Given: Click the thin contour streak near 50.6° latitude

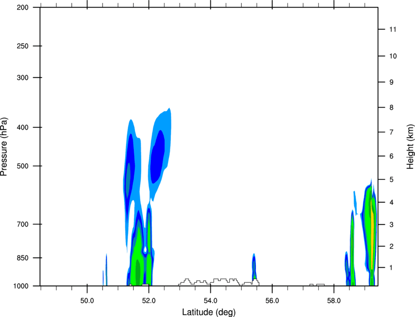Looking at the screenshot, I should coord(106,270).
